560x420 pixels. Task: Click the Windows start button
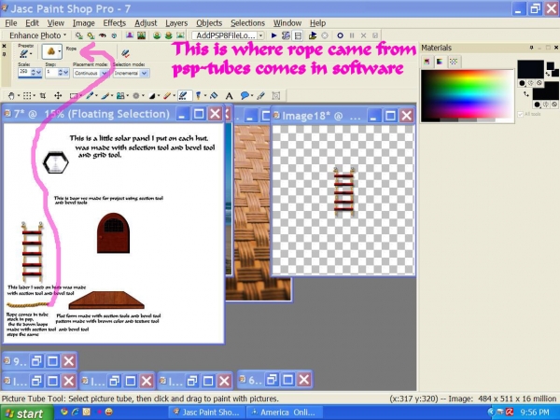25,413
